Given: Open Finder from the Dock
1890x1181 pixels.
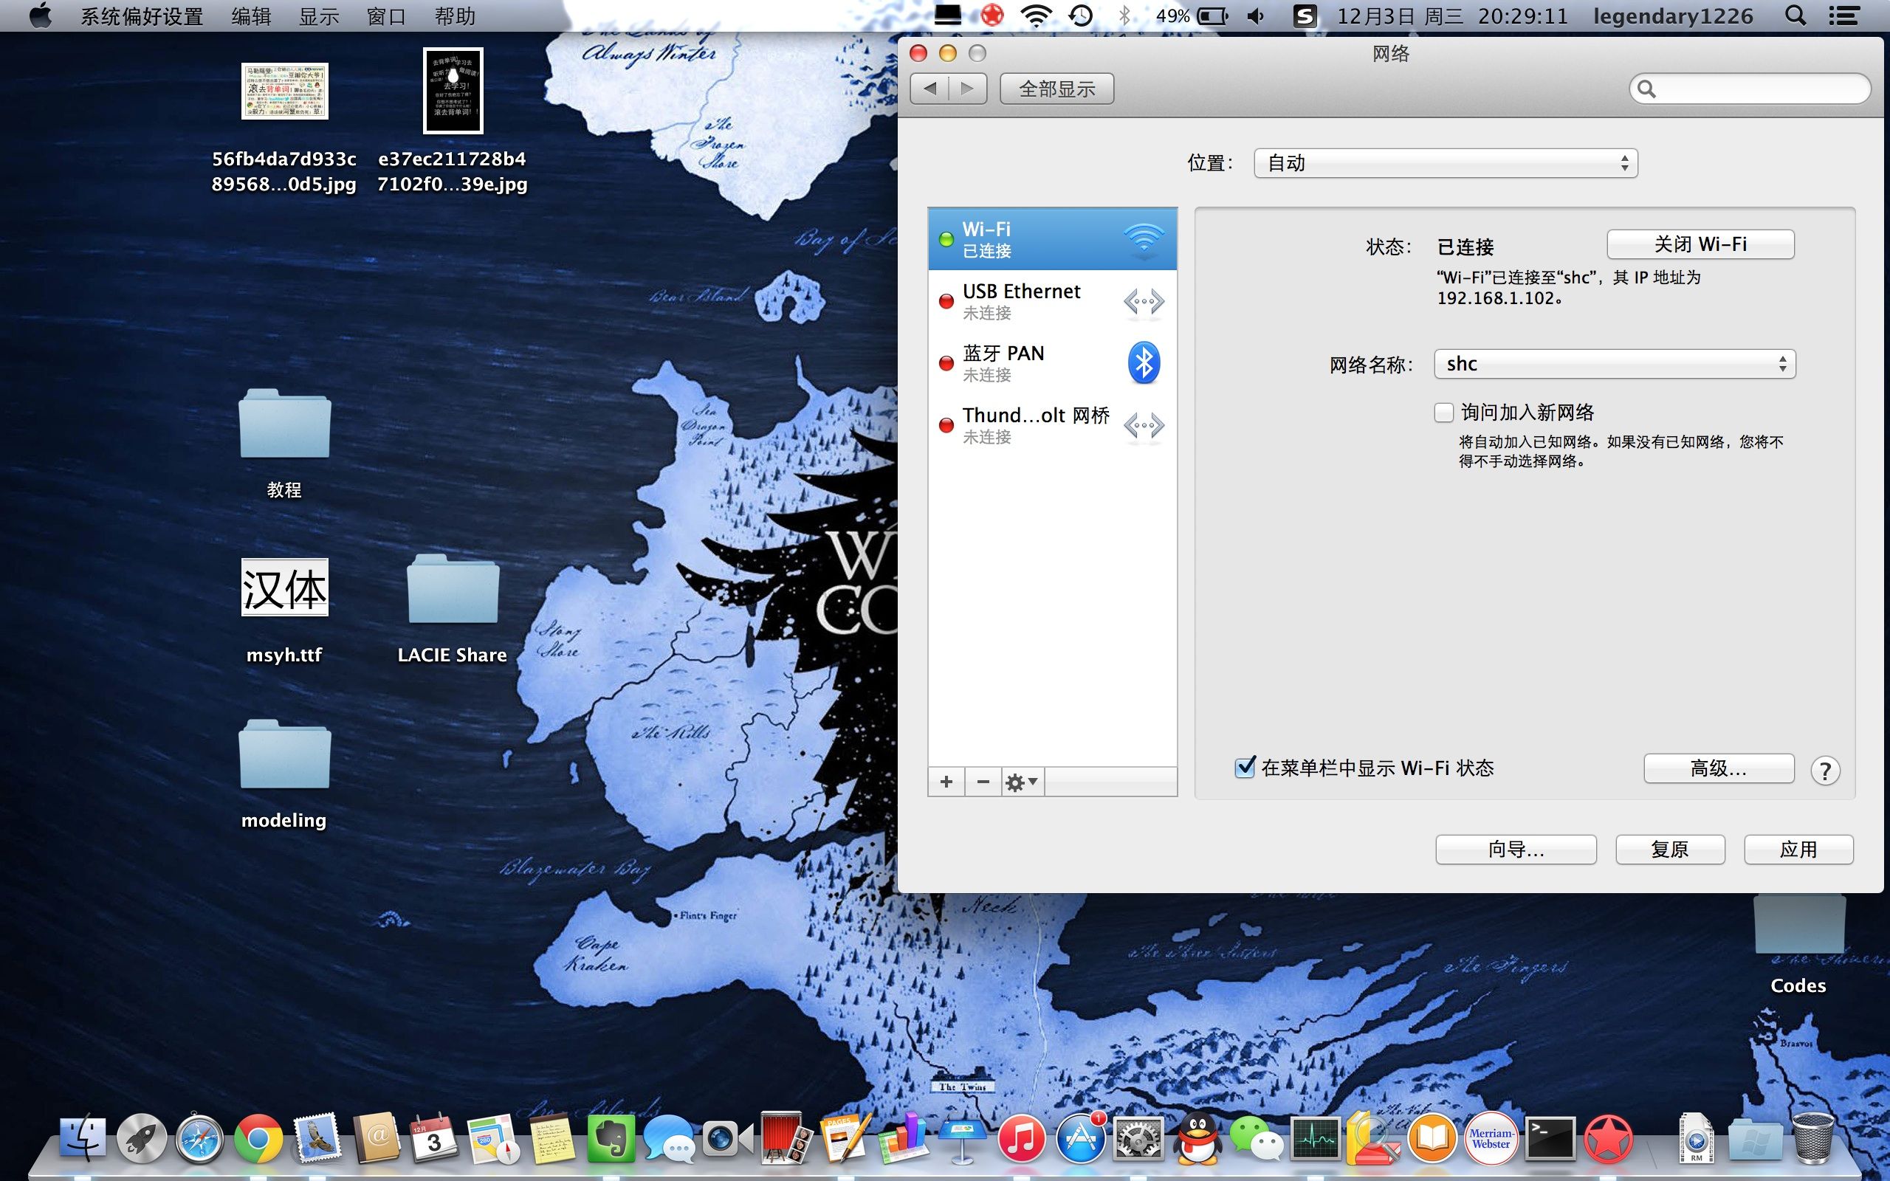Looking at the screenshot, I should tap(83, 1138).
